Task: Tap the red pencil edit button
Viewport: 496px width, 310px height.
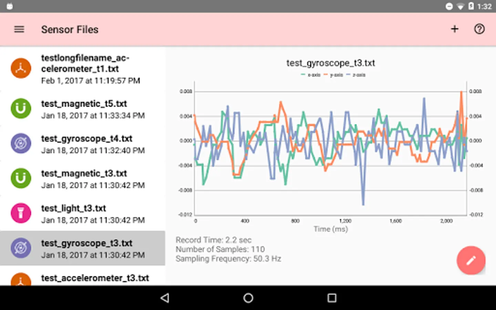Action: tap(471, 260)
